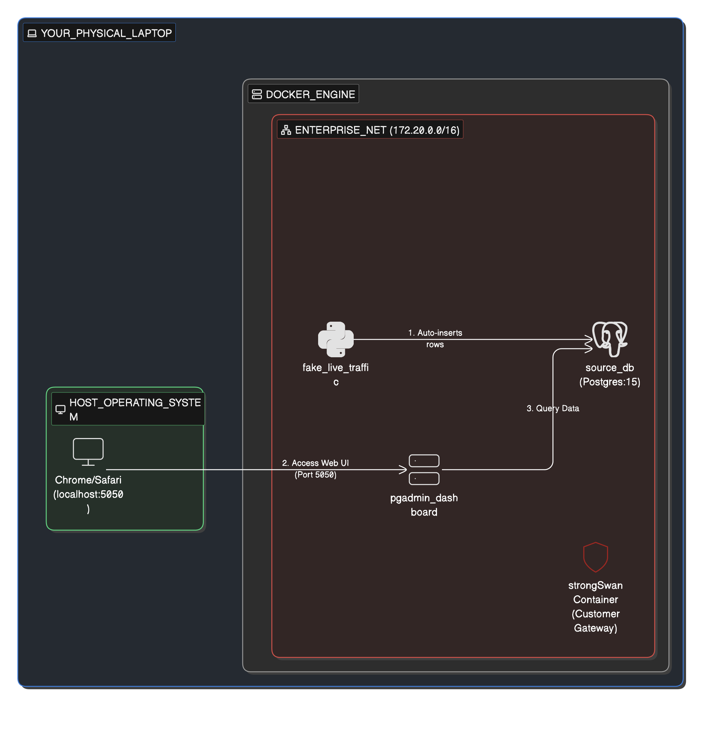Select the pgadmin_dashboard text label

424,505
